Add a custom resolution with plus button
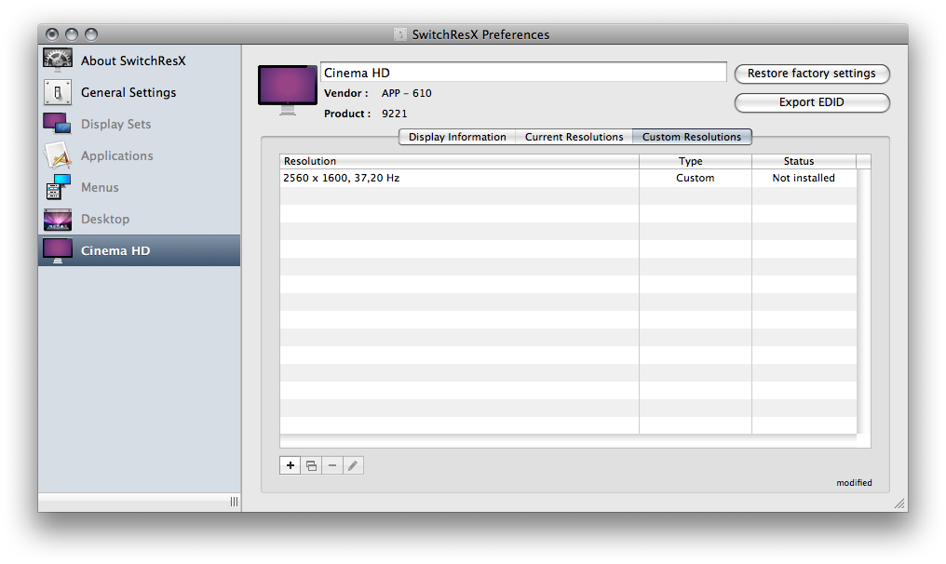 tap(291, 465)
